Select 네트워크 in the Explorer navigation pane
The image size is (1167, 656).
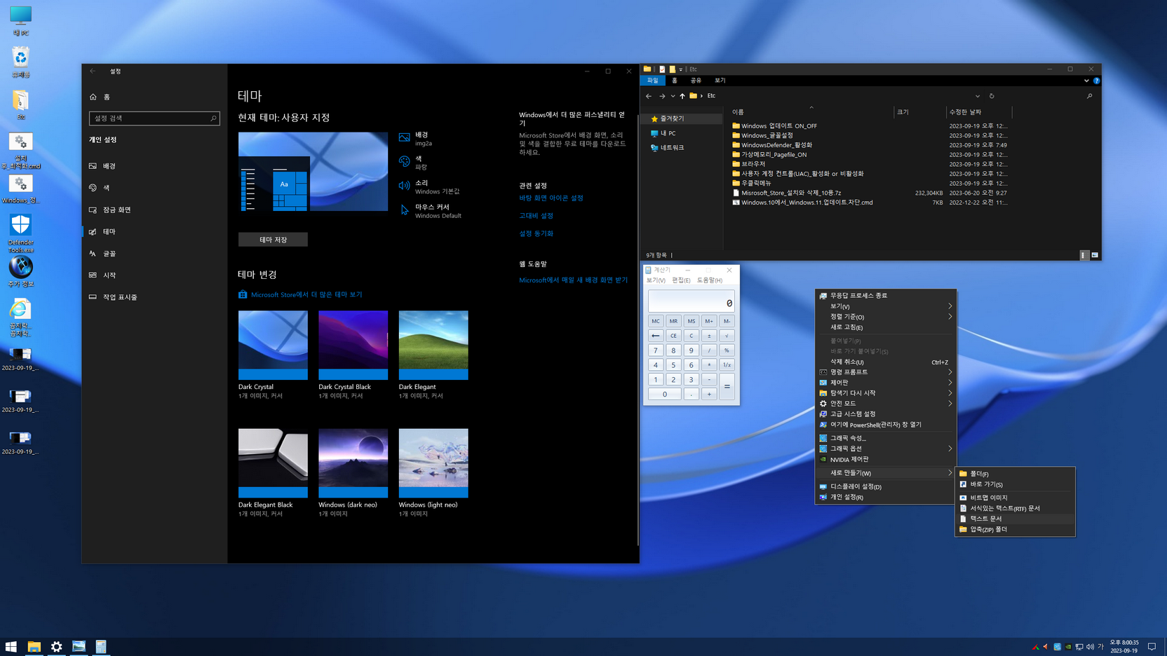[671, 148]
